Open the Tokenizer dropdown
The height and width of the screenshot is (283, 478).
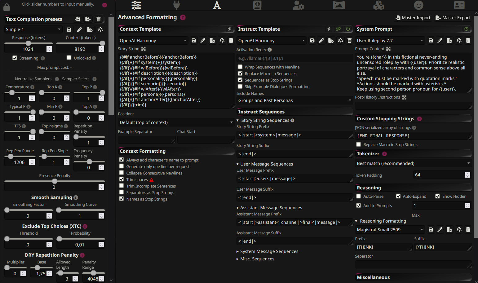pyautogui.click(x=413, y=163)
